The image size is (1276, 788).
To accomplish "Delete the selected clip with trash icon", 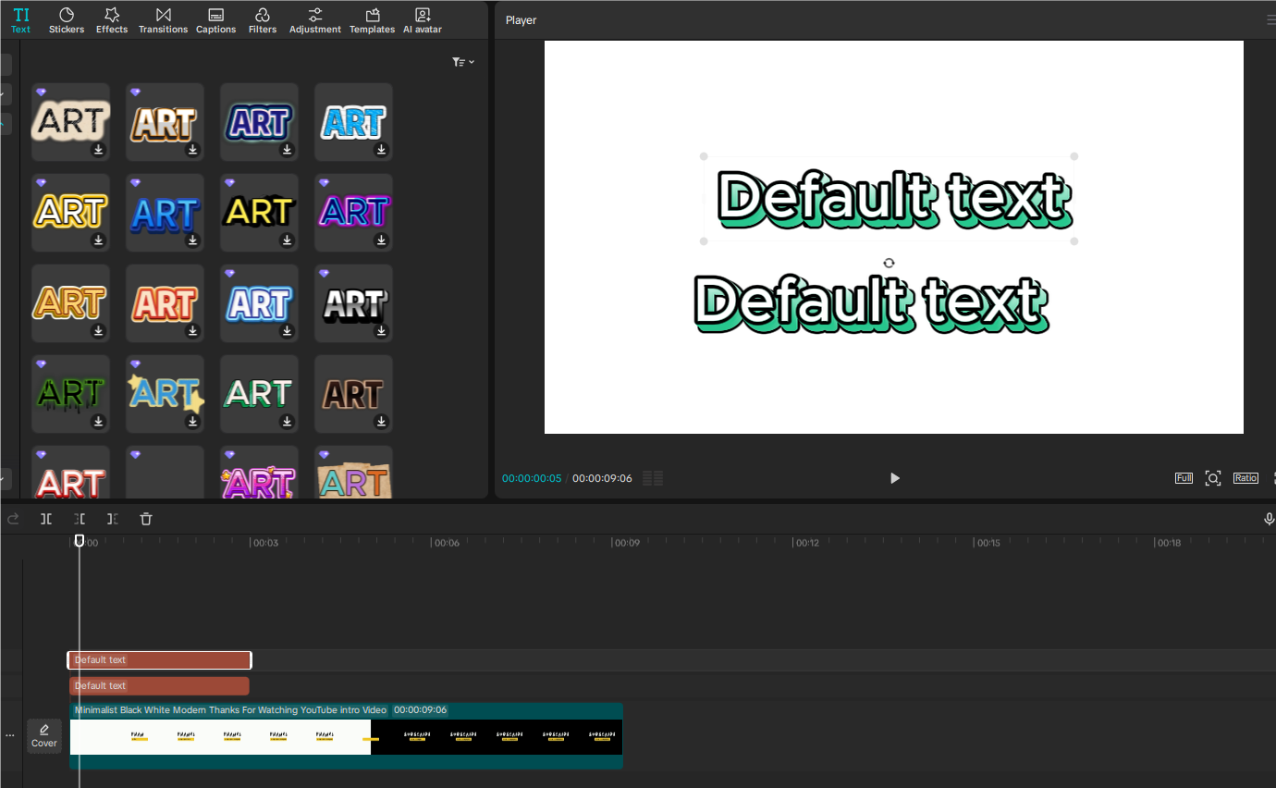I will click(x=146, y=519).
